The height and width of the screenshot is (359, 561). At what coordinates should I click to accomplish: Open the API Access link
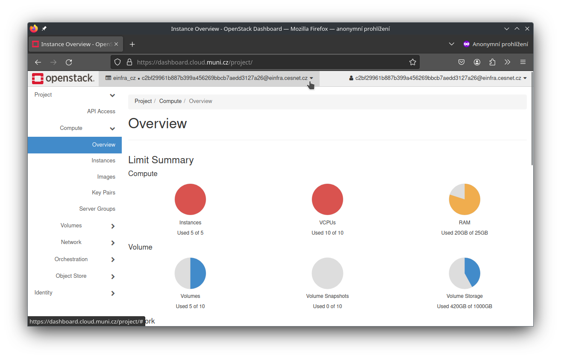click(x=101, y=112)
